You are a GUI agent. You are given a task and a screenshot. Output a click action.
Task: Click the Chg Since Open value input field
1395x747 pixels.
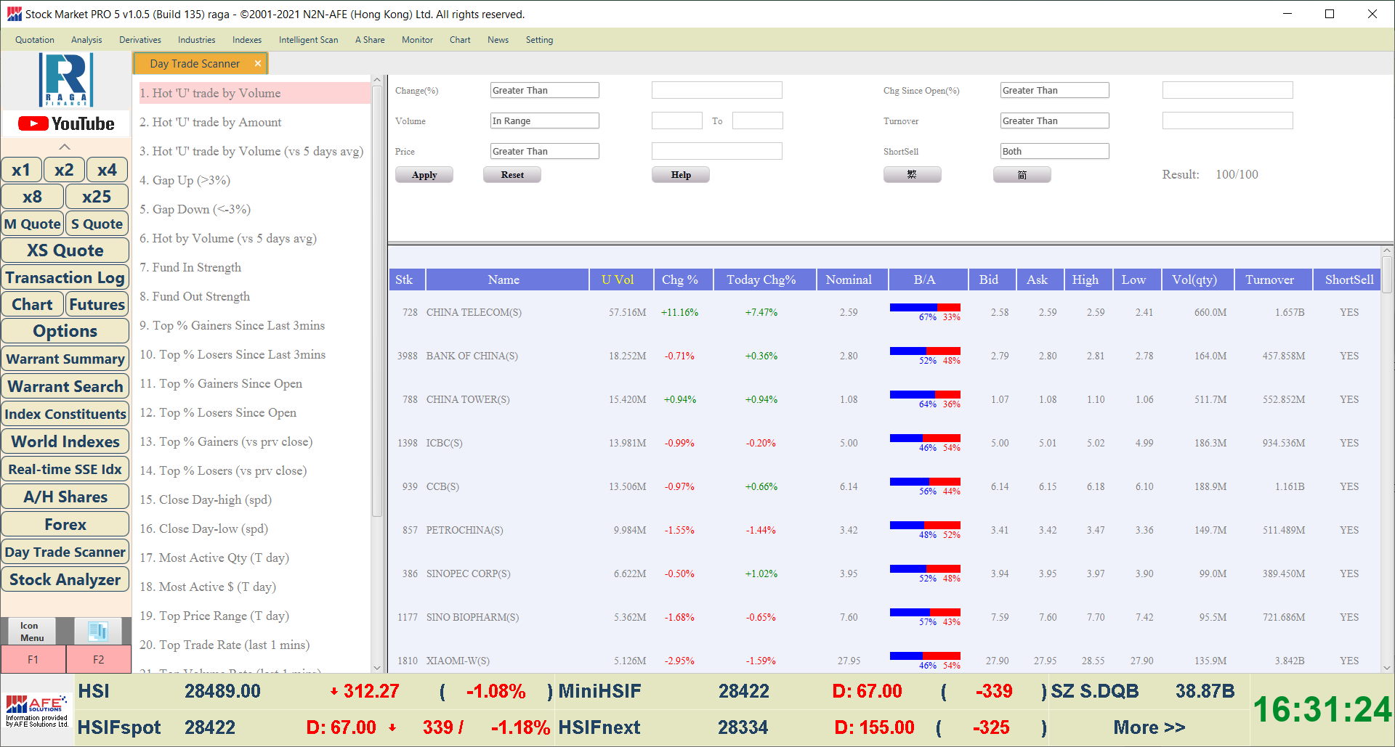[1227, 90]
